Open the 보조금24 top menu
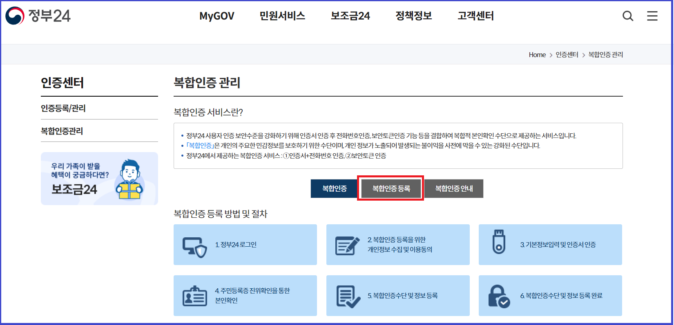The height and width of the screenshot is (325, 674). [x=350, y=16]
